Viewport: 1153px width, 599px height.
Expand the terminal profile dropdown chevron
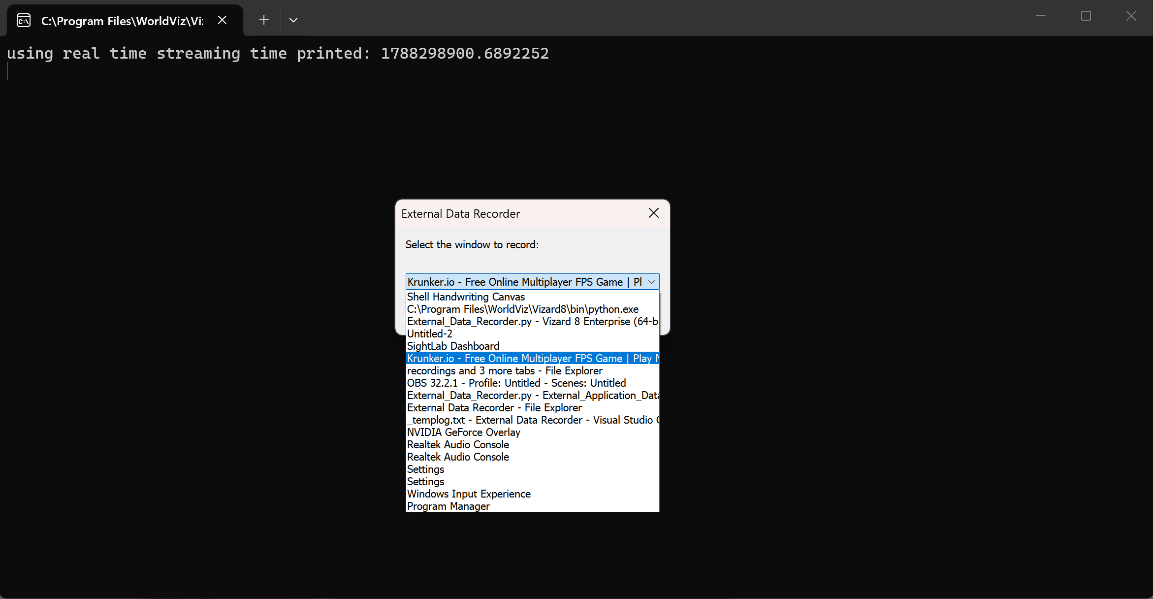pyautogui.click(x=293, y=20)
